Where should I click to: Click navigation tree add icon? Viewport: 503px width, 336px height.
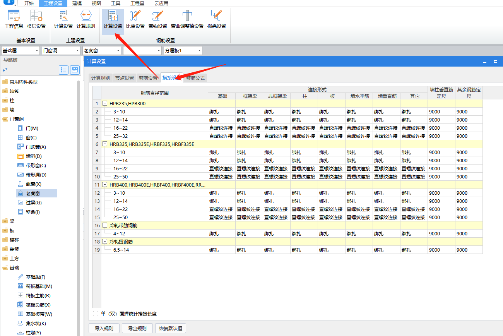pyautogui.click(x=5, y=70)
